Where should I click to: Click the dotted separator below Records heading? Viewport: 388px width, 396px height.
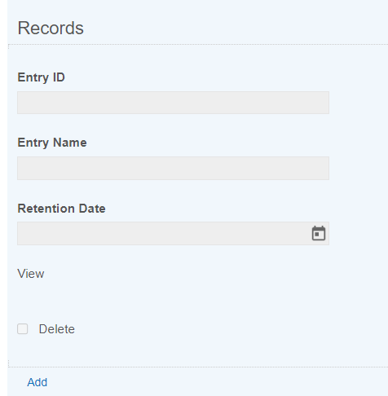[x=198, y=44]
